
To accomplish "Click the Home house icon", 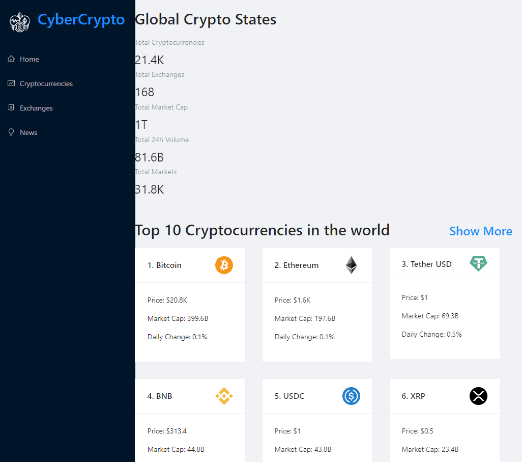I will pyautogui.click(x=11, y=59).
